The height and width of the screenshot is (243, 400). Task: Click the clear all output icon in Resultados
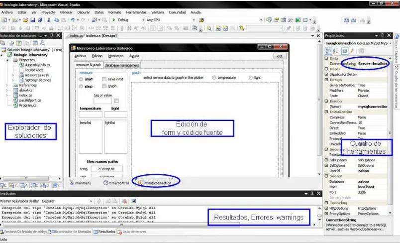pos(124,201)
